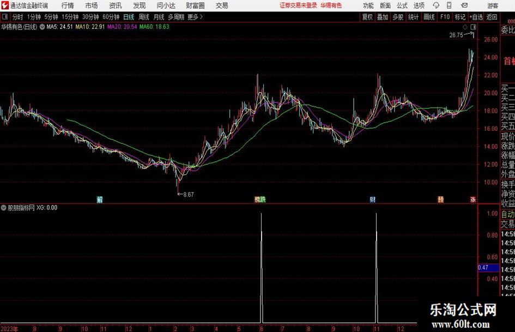The image size is (515, 332).
Task: Open the 发现 menu
Action: pyautogui.click(x=140, y=5)
